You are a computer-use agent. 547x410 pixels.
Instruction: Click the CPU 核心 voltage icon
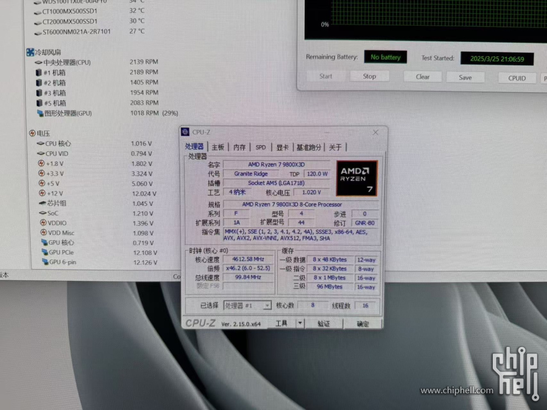(40, 144)
